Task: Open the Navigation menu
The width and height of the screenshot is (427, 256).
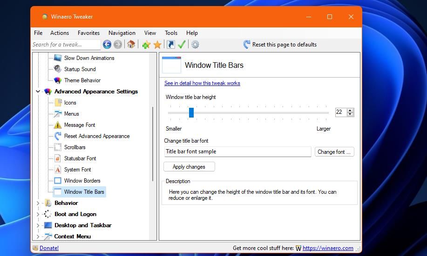Action: 122,33
